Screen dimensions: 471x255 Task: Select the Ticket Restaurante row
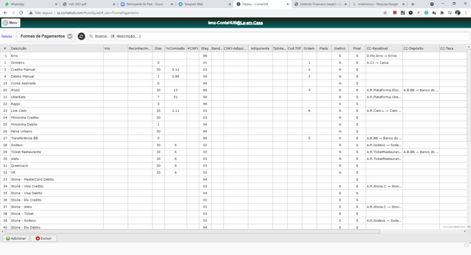[x=234, y=152]
